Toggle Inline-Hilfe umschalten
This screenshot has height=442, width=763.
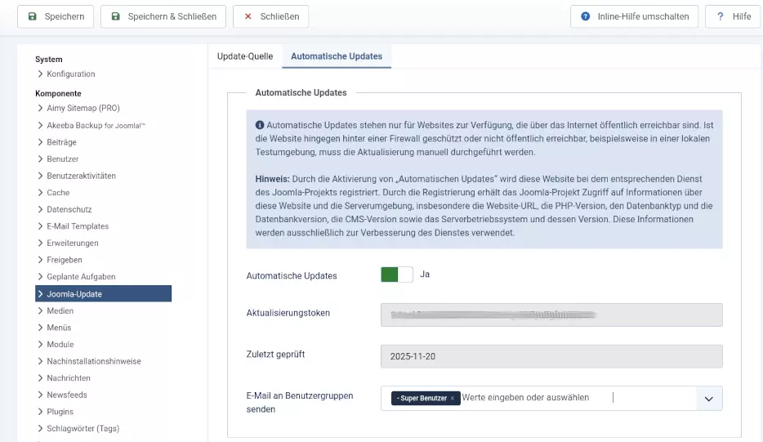tap(634, 16)
